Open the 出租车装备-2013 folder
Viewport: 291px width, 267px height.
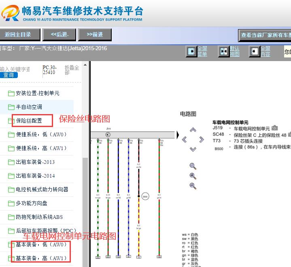(x=32, y=162)
